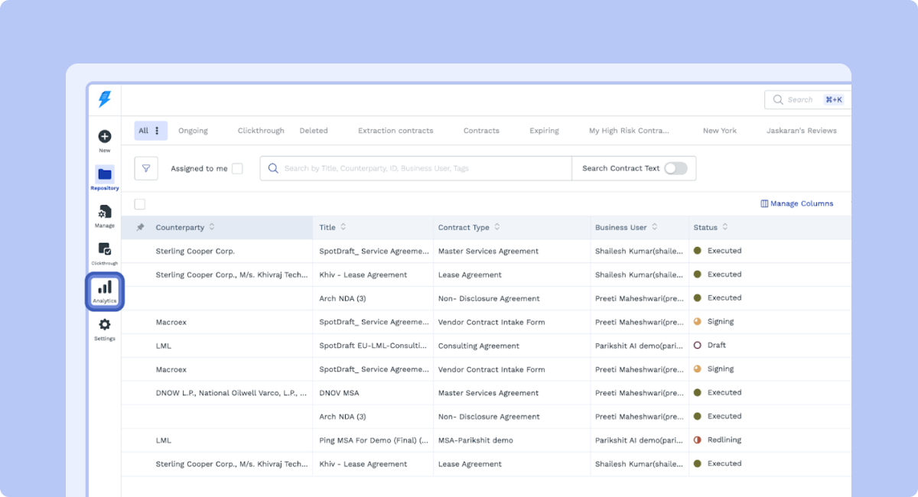Click the filter funnel button
The image size is (918, 497).
point(146,168)
